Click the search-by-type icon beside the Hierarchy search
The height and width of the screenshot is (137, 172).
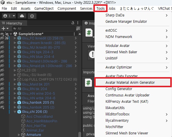[x=78, y=28]
